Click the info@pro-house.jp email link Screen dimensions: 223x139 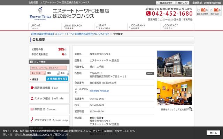tap(99, 91)
